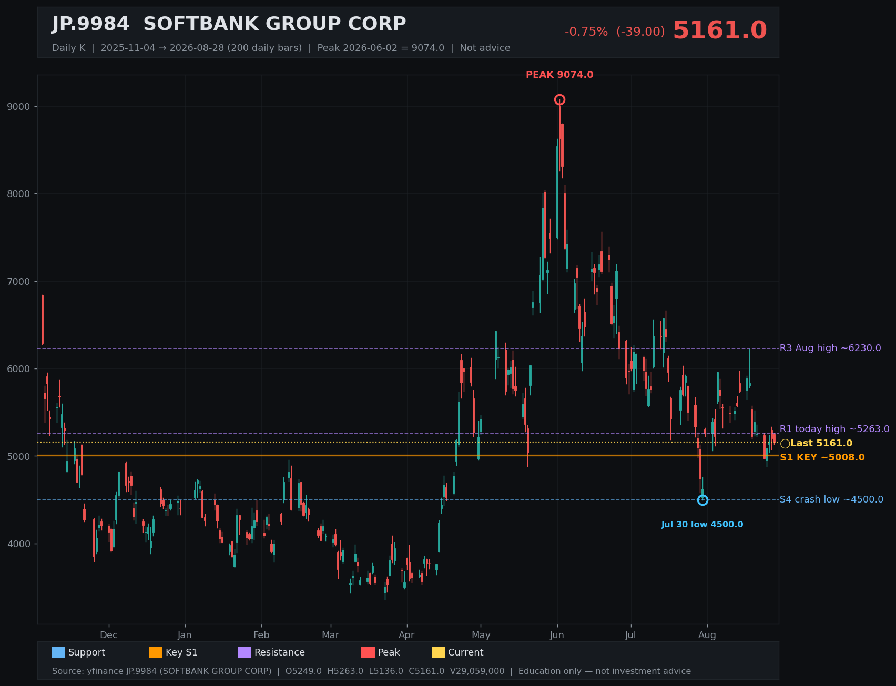Click the purple Resistance legend swatch
Screen dimensions: 896x686
pos(245,652)
